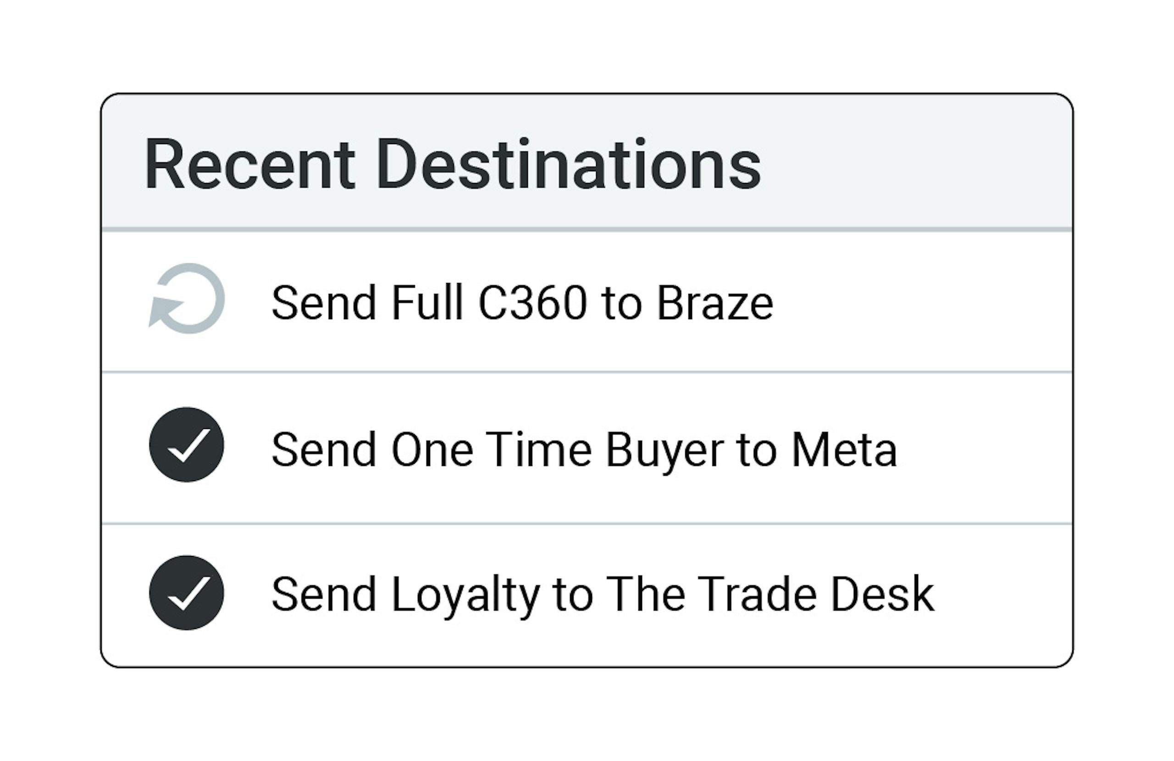Click blank space right of the Meta row text
1174x761 pixels.
(982, 449)
